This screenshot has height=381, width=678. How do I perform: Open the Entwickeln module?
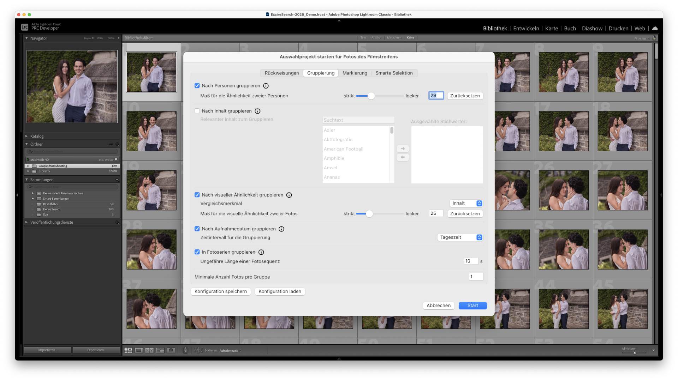(x=526, y=28)
